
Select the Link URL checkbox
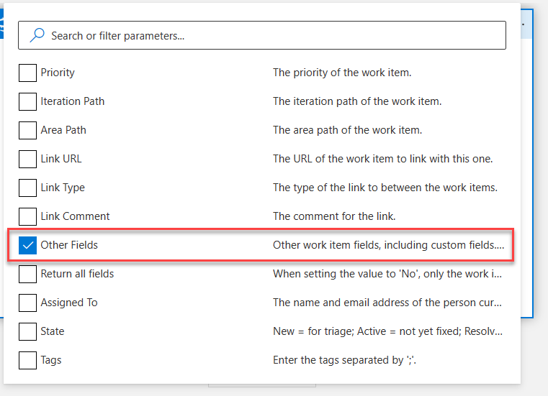27,159
